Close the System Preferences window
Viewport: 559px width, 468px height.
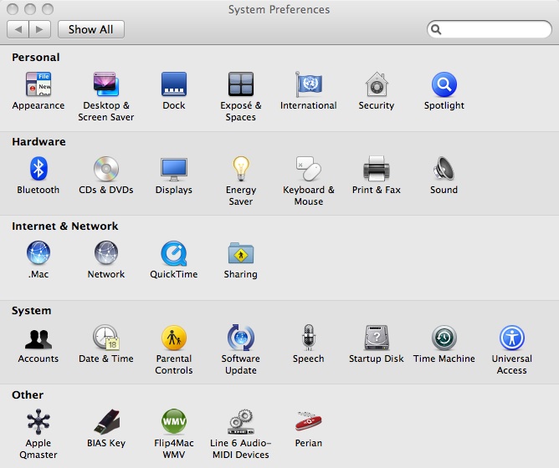pyautogui.click(x=13, y=9)
